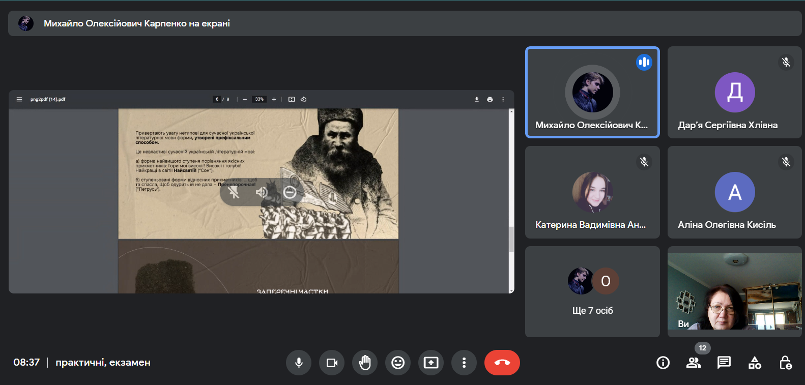This screenshot has height=385, width=805.
Task: Toggle the microphone in the call bar
Action: pyautogui.click(x=299, y=363)
